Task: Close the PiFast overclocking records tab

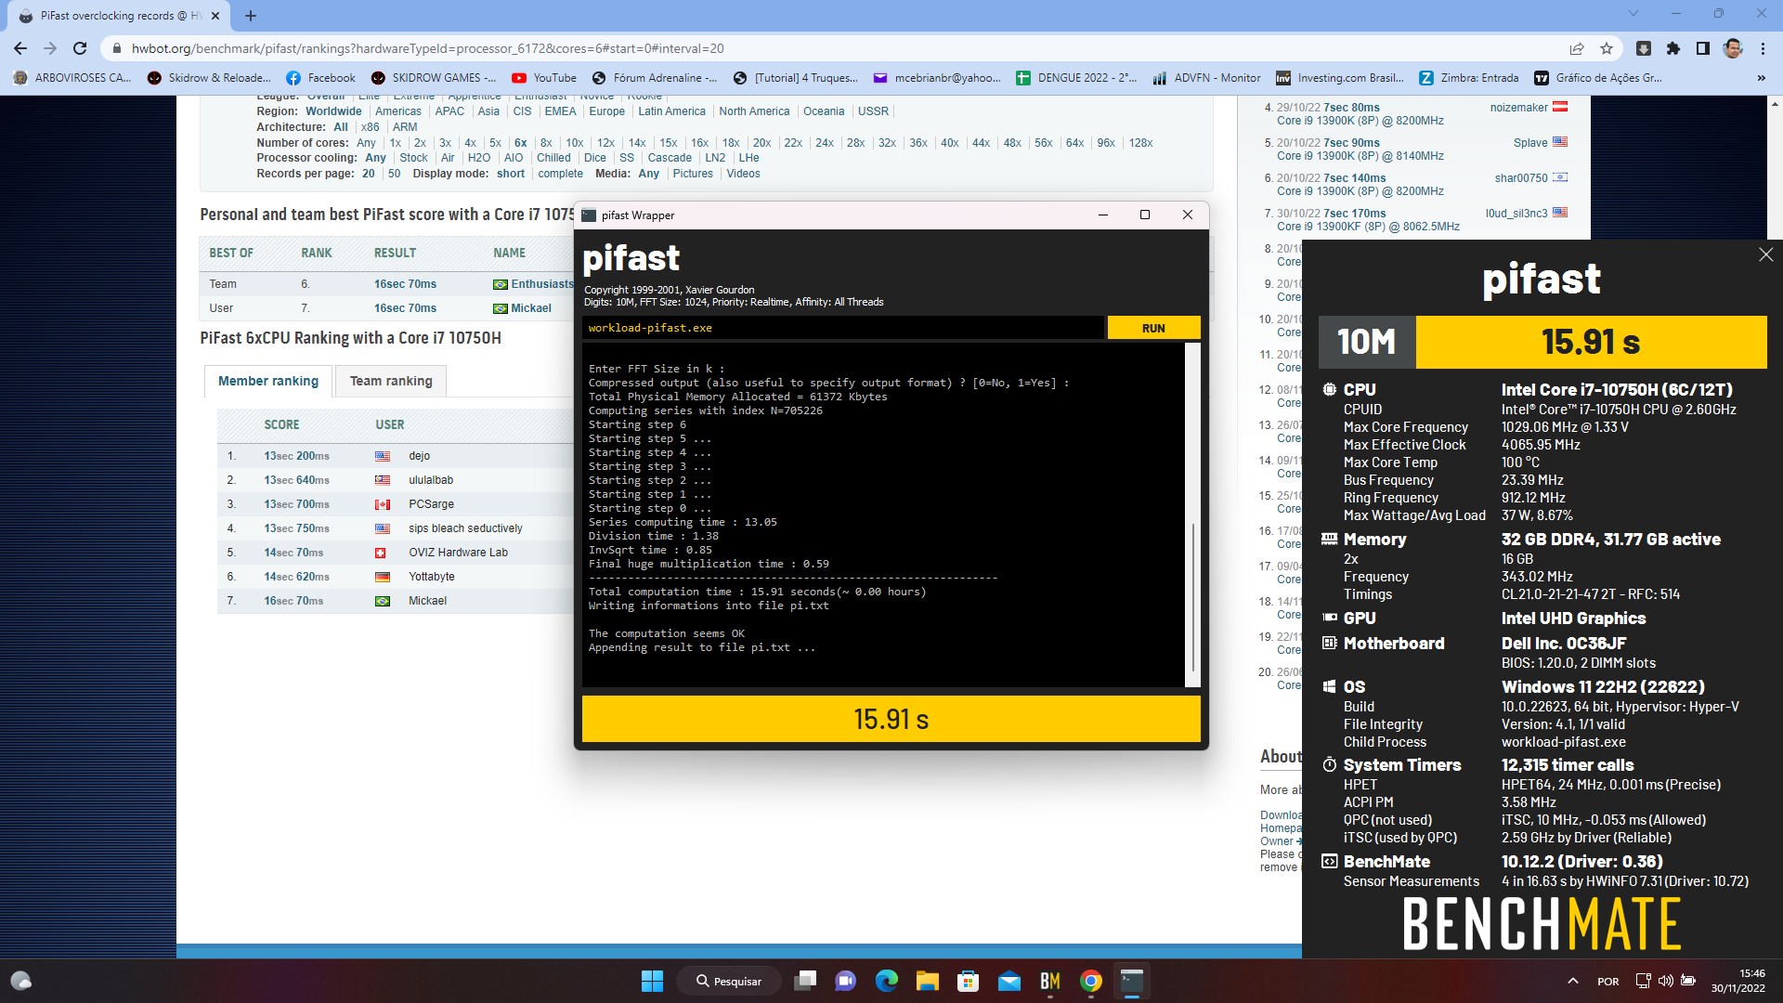Action: [215, 16]
